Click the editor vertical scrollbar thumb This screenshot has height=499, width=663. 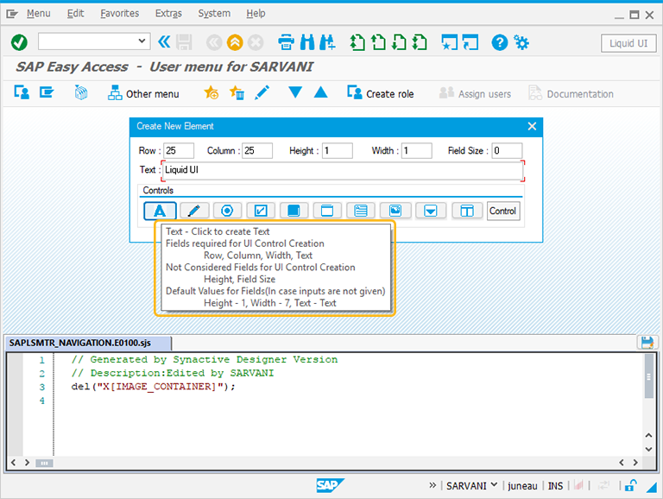tap(648, 376)
